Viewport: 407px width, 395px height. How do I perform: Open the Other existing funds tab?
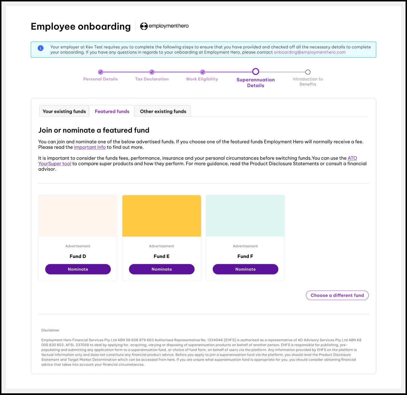tap(163, 111)
